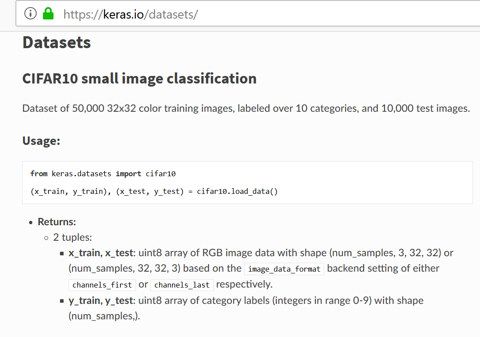Click the green secure padlock icon
Viewport: 480px width, 337px height.
coord(48,14)
